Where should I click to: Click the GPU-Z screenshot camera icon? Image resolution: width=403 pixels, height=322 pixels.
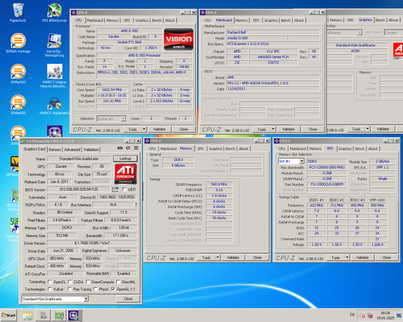(120, 148)
